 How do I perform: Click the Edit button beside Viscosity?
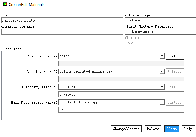tap(175, 87)
